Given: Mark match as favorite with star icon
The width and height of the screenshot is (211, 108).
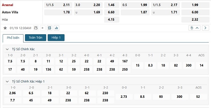Looking at the screenshot, I should (x=5, y=28).
